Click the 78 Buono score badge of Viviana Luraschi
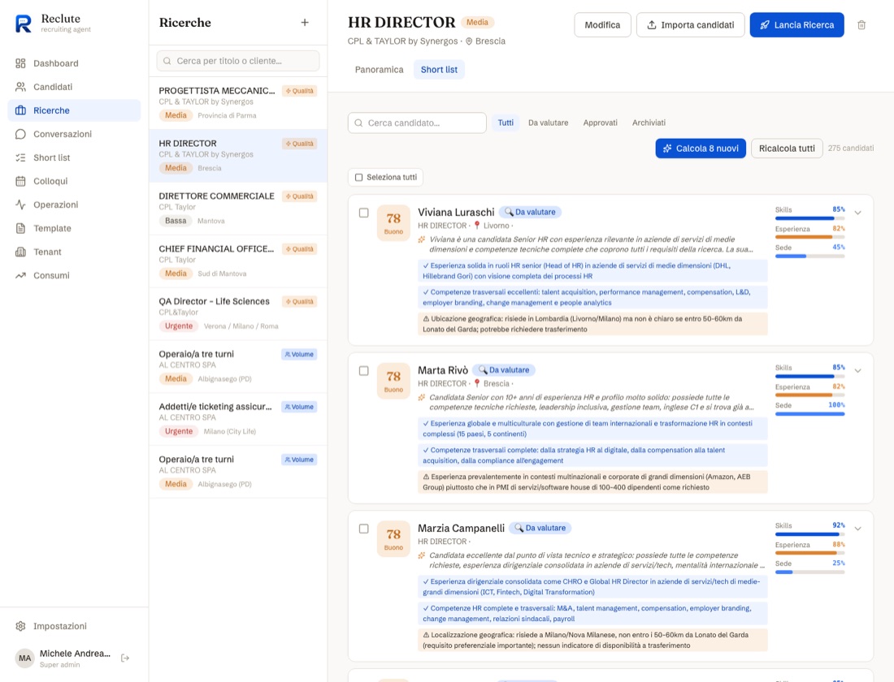 (393, 222)
